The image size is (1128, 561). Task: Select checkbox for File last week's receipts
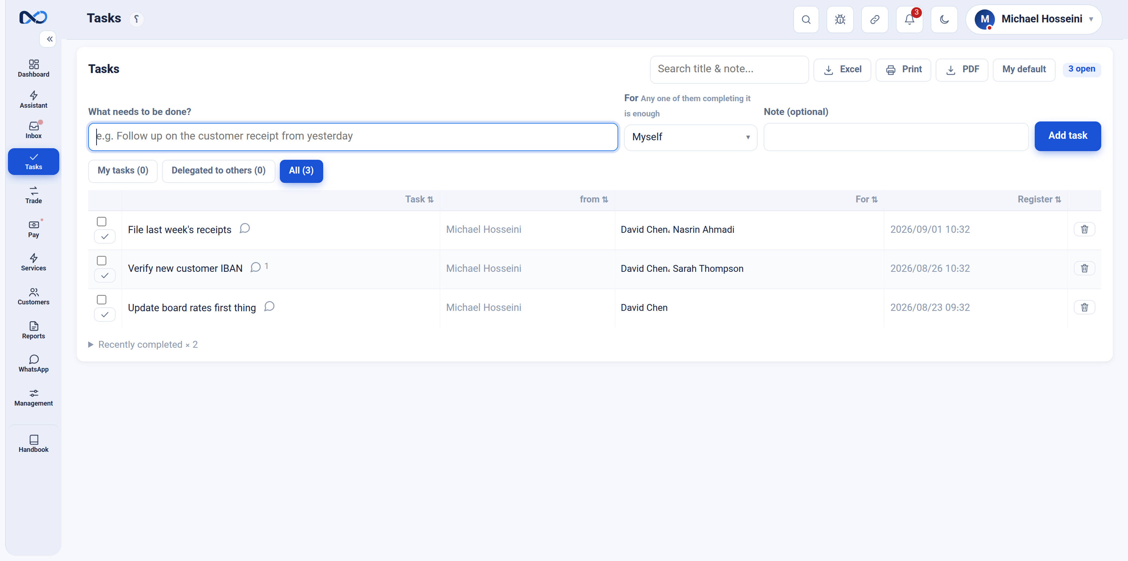point(102,222)
